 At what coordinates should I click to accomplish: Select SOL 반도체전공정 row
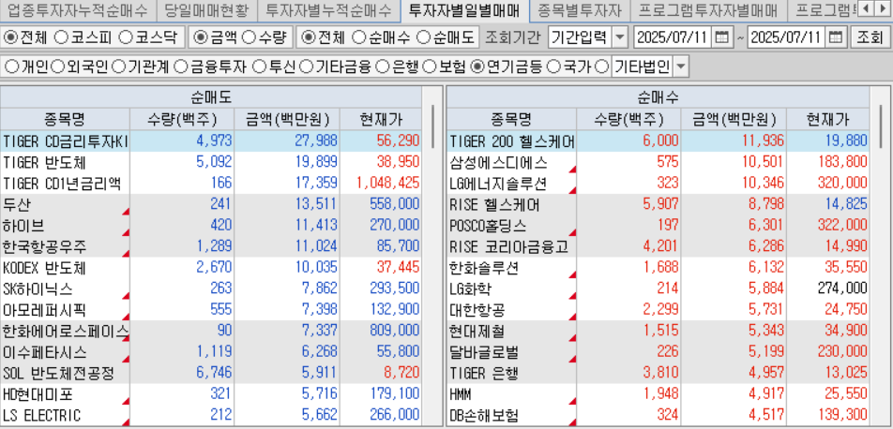(211, 373)
